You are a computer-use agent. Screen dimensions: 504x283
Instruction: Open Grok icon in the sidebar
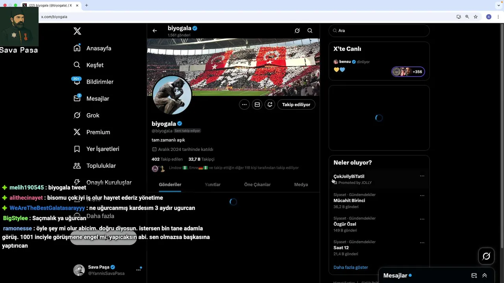tap(77, 115)
